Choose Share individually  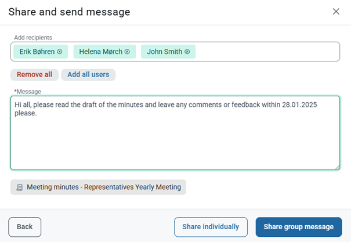point(211,227)
